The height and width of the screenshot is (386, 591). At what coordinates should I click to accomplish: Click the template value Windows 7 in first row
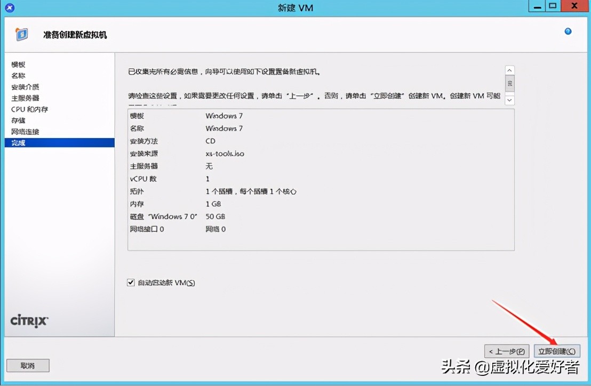pos(224,116)
